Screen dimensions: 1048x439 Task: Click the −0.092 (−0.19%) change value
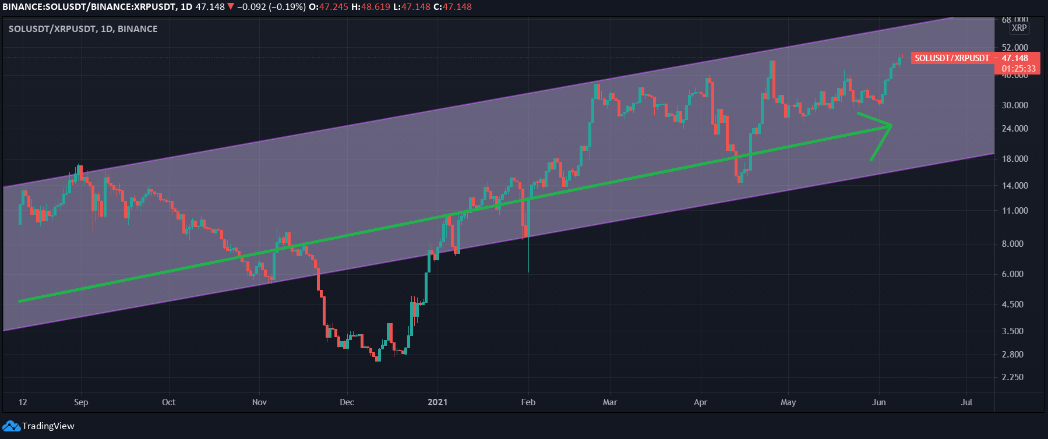tap(271, 7)
